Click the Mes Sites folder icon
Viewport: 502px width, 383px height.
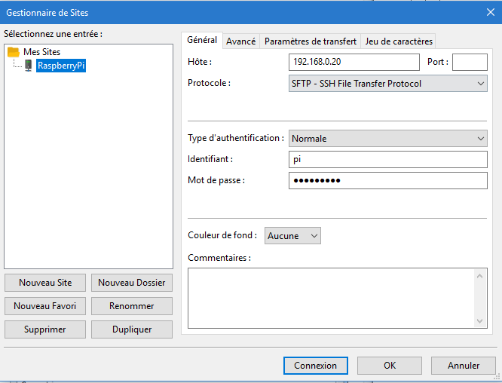click(13, 52)
